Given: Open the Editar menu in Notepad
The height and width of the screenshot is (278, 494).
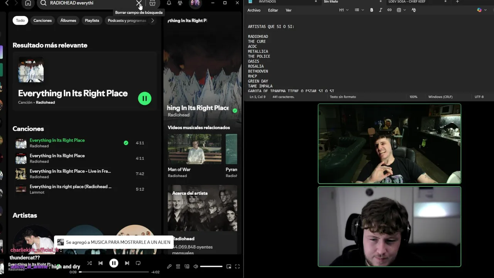Looking at the screenshot, I should coord(273,10).
